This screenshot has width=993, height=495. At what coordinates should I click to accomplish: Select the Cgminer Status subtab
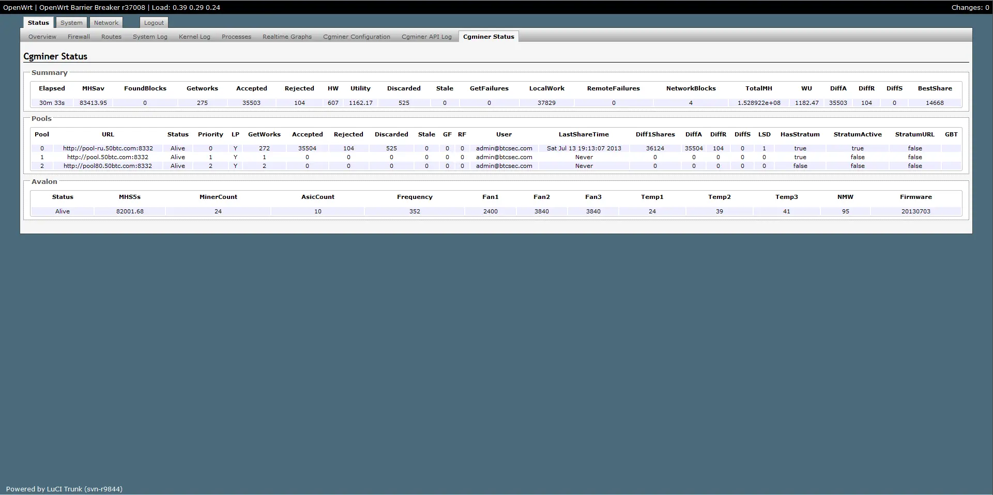coord(488,37)
